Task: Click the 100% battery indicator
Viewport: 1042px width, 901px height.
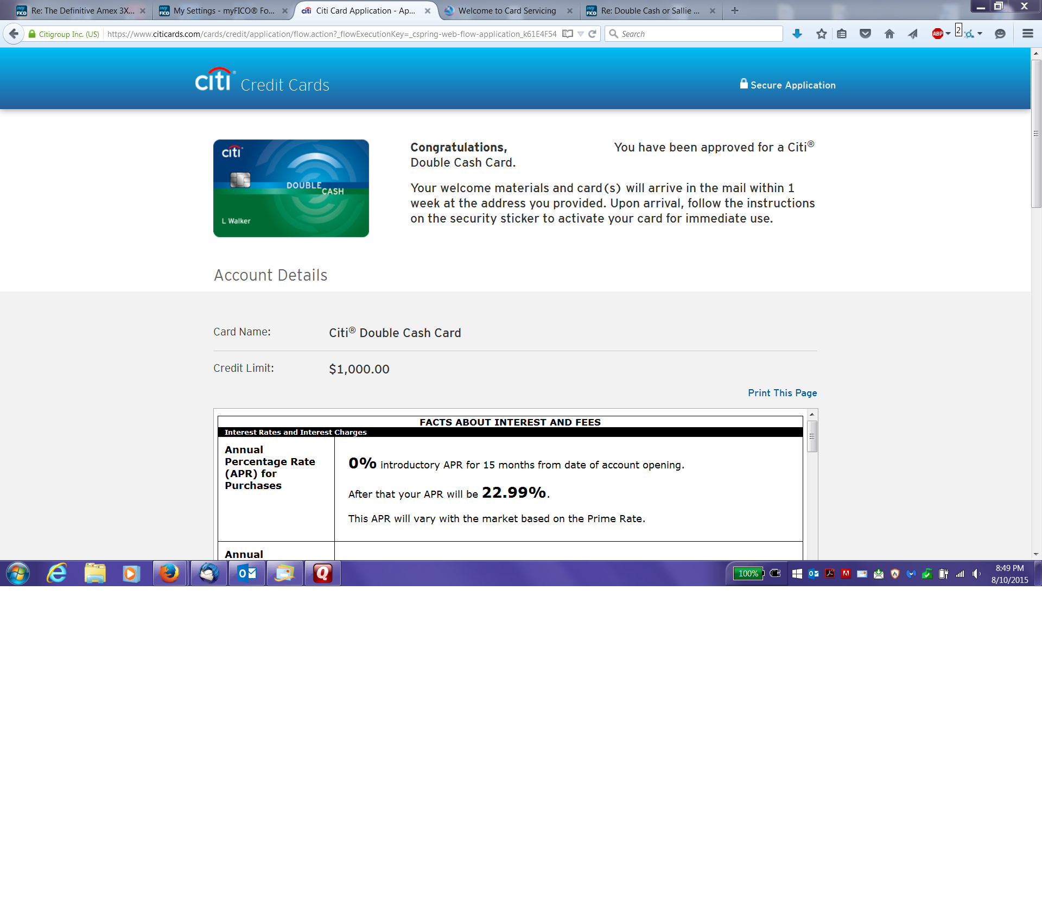Action: [748, 573]
